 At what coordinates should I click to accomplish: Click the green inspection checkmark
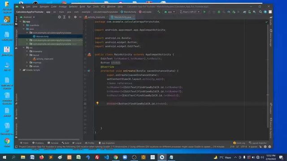(x=266, y=22)
